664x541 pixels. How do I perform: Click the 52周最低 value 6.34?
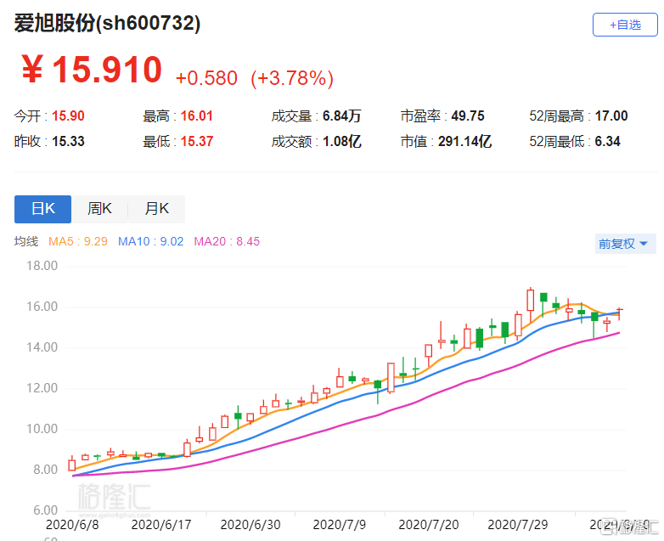coord(607,141)
